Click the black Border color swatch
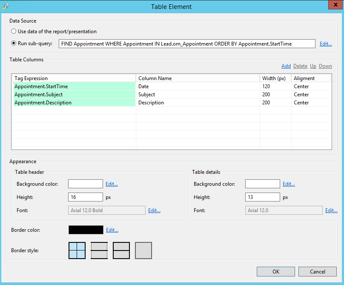This screenshot has width=344, height=285. [86, 230]
